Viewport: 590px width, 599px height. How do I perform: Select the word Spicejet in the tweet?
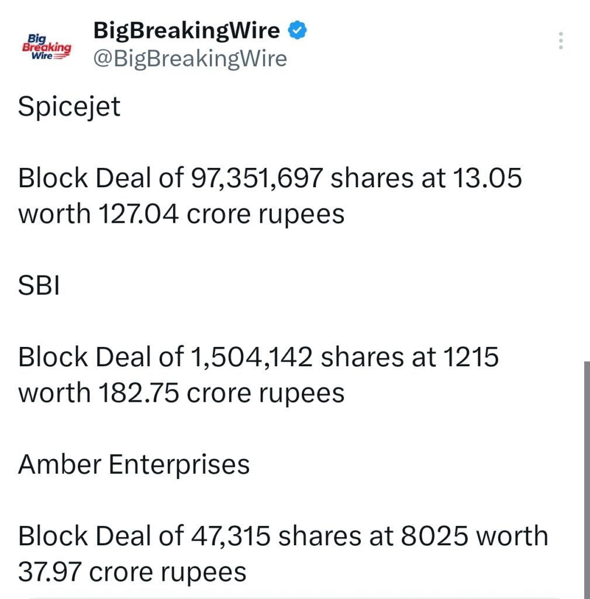68,106
